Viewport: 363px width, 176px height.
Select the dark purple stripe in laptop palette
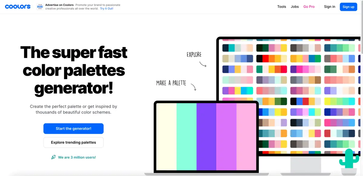point(206,137)
